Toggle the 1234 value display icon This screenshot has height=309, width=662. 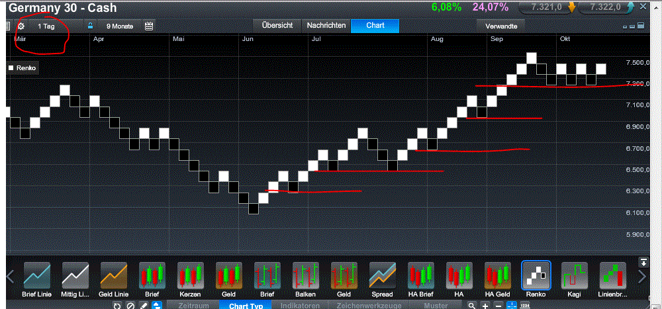(x=525, y=306)
